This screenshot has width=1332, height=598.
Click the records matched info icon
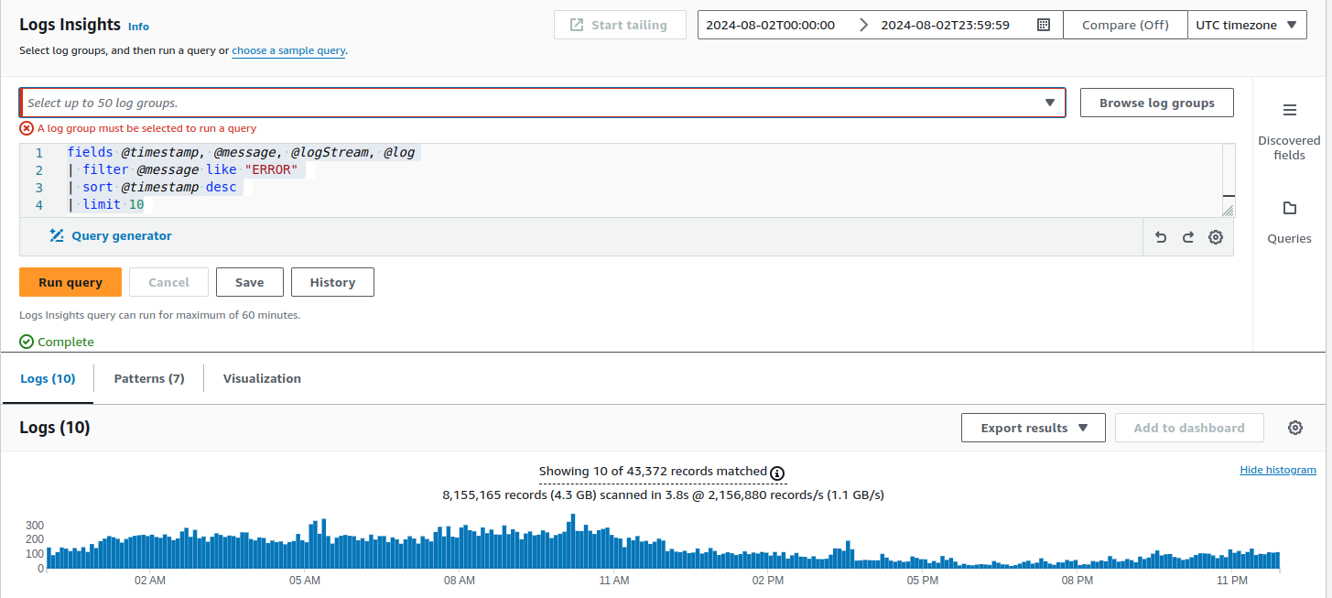[777, 473]
